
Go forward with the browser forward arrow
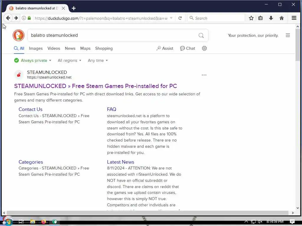point(16,18)
